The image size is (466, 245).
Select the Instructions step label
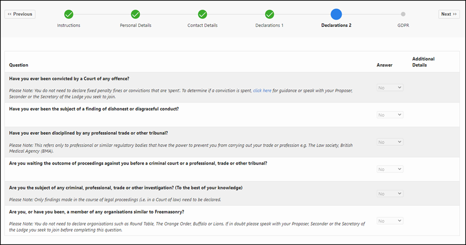click(x=68, y=25)
